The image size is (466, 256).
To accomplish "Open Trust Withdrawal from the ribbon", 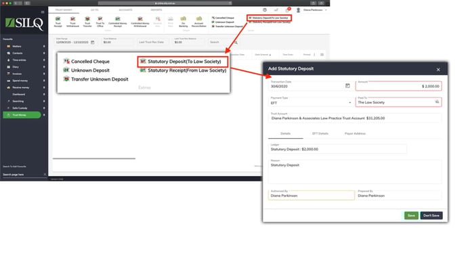I will coord(72,22).
